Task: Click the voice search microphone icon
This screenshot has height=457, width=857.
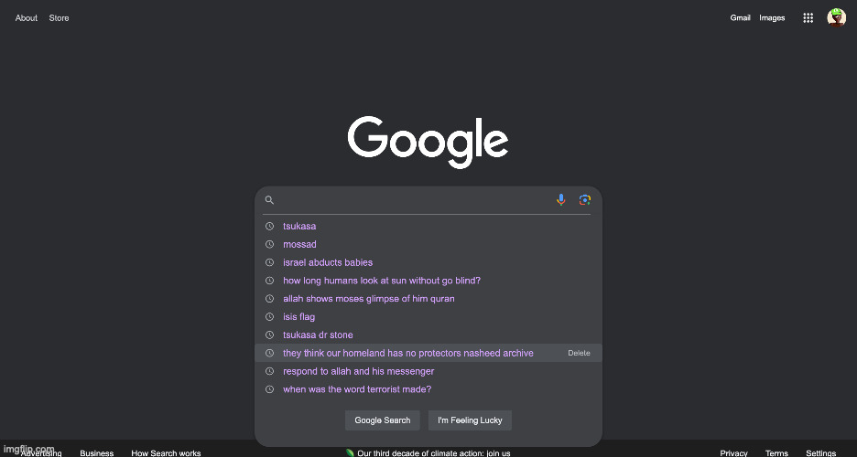Action: (x=560, y=199)
